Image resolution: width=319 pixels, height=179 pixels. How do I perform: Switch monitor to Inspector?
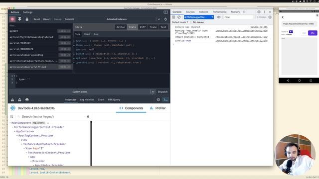[71, 100]
